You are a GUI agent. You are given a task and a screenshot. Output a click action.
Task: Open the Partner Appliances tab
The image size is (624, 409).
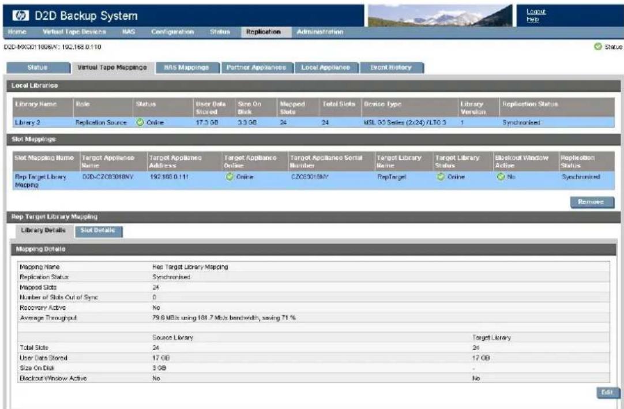[256, 67]
